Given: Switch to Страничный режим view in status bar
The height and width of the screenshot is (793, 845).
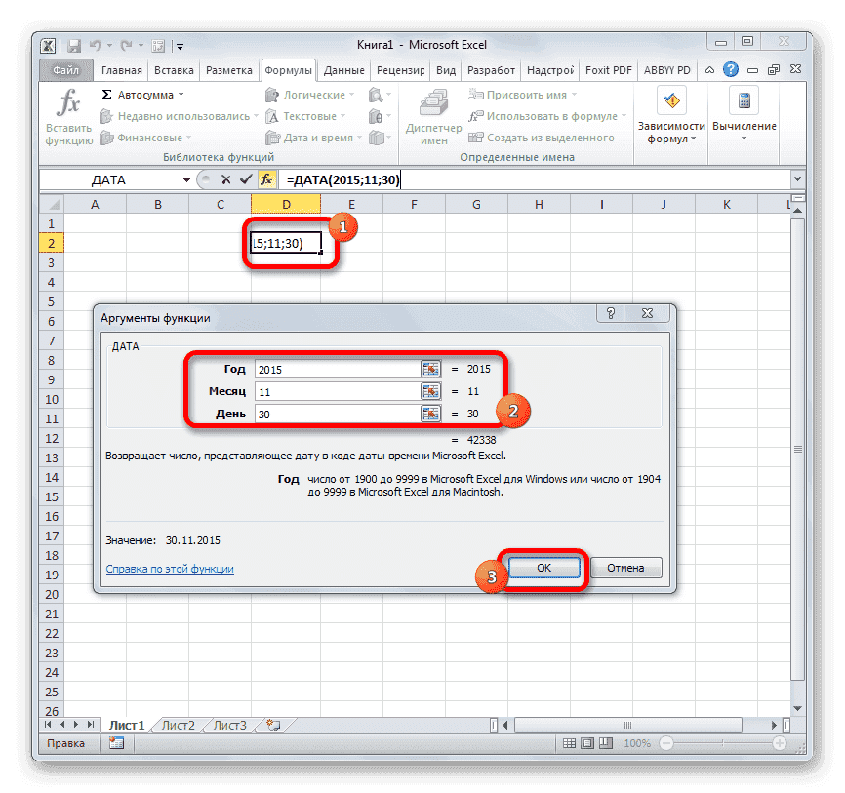Looking at the screenshot, I should (x=605, y=742).
